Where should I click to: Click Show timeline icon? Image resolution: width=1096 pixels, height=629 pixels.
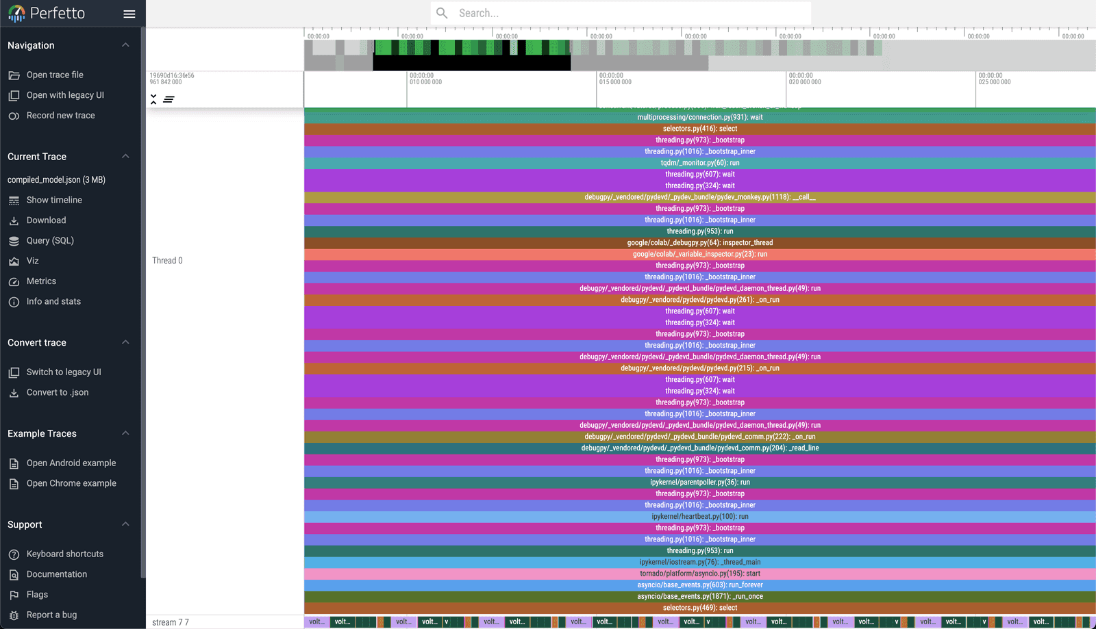(14, 201)
